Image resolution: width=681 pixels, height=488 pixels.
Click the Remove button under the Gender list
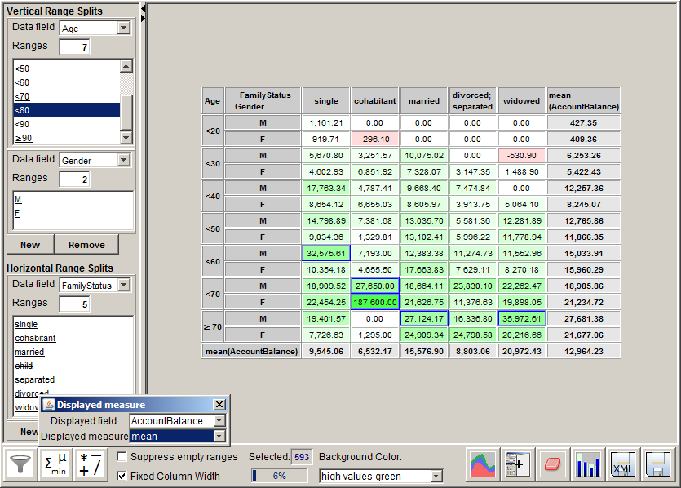tap(86, 245)
